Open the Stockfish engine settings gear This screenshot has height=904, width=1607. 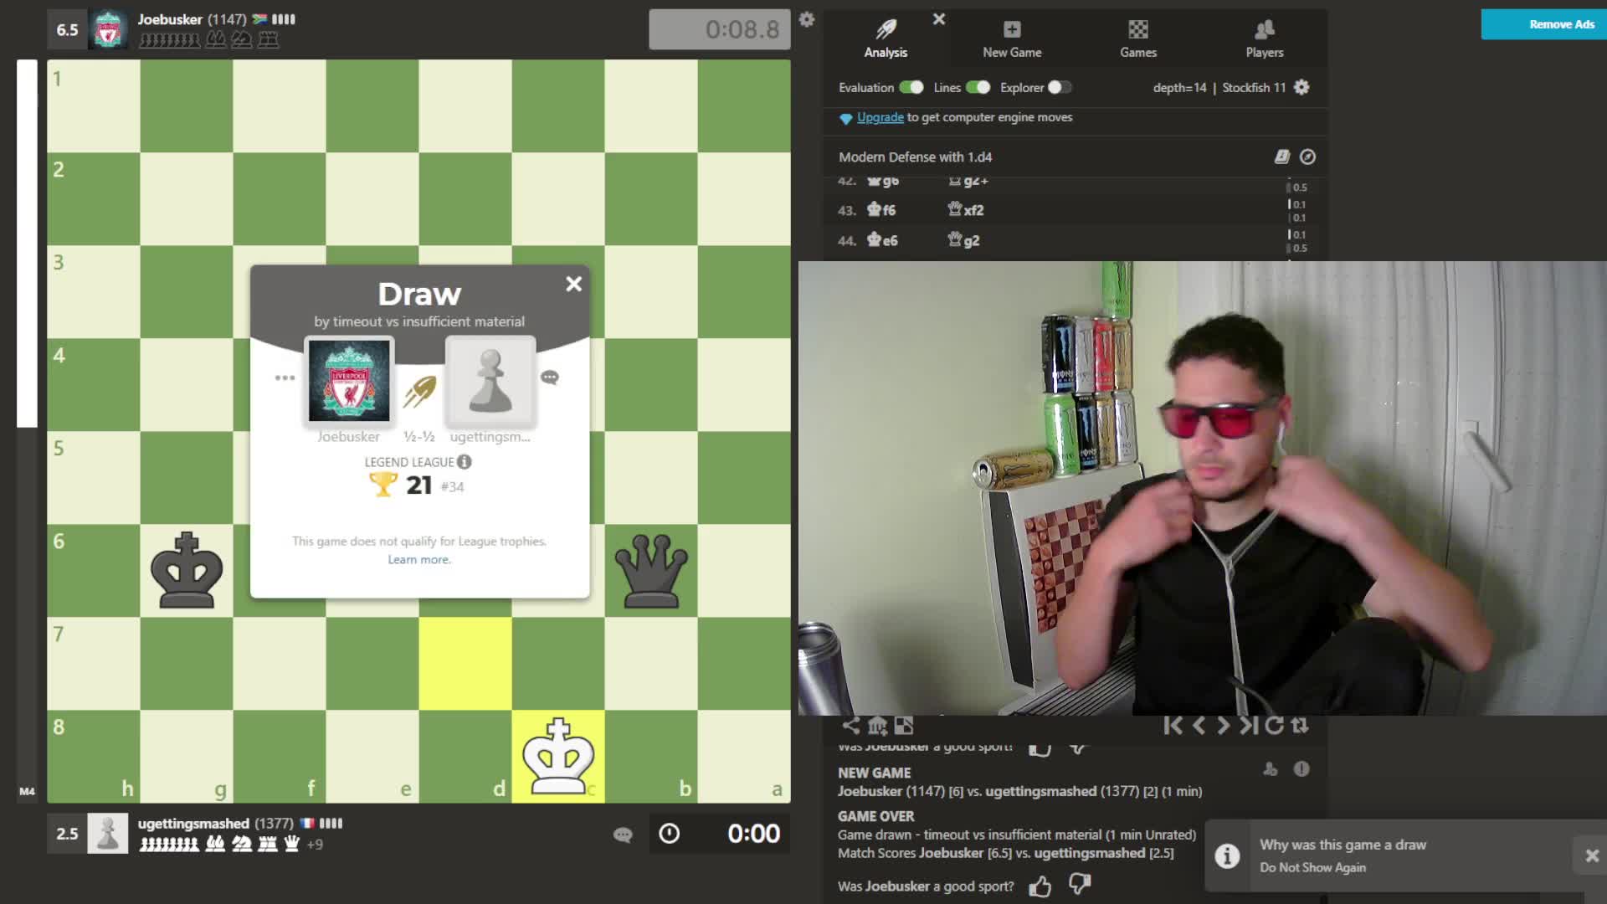(x=1302, y=87)
